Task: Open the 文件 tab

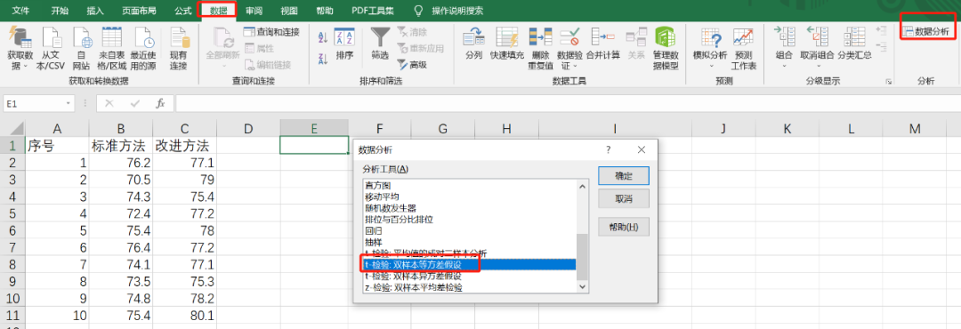Action: 20,11
